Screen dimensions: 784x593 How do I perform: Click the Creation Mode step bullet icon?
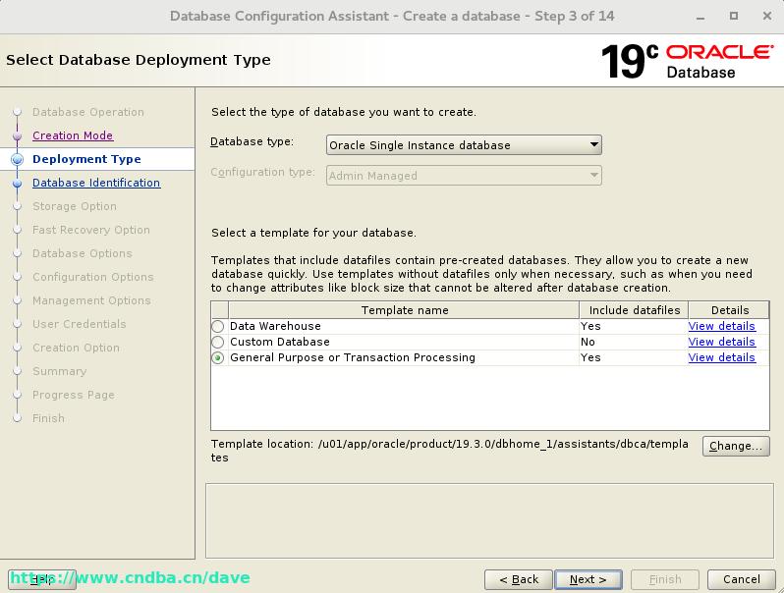[x=17, y=135]
